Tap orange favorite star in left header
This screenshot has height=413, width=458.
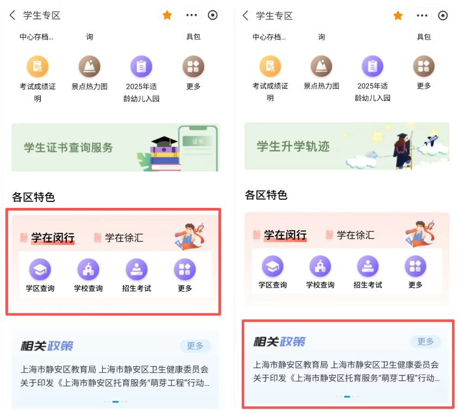coord(167,15)
